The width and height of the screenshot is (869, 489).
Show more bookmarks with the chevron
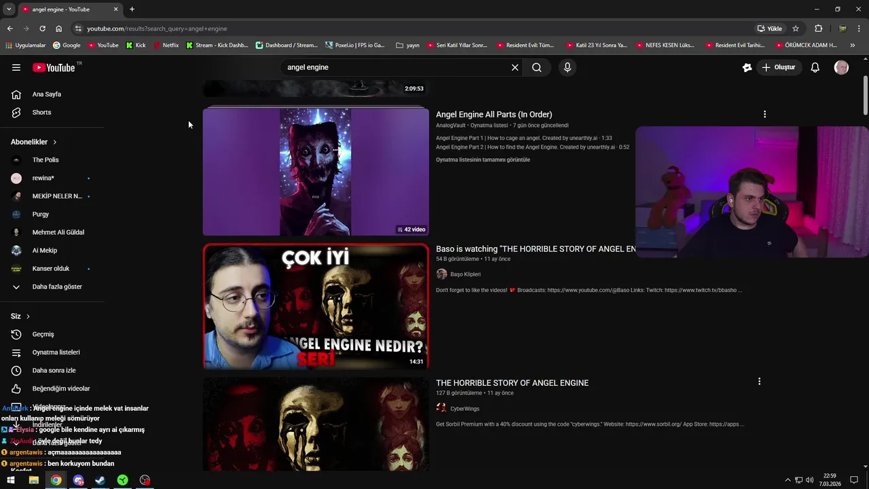tap(853, 46)
